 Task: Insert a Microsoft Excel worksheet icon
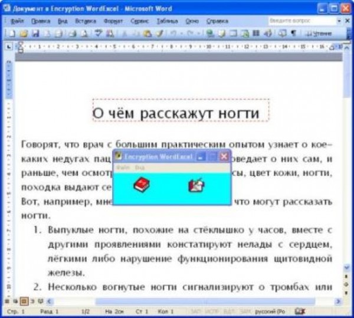[x=245, y=34]
